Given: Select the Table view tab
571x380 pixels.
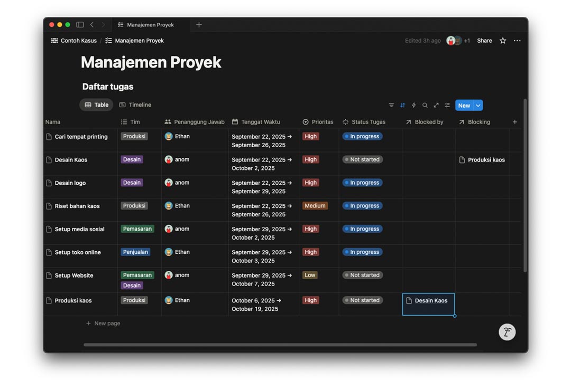Looking at the screenshot, I should point(96,105).
